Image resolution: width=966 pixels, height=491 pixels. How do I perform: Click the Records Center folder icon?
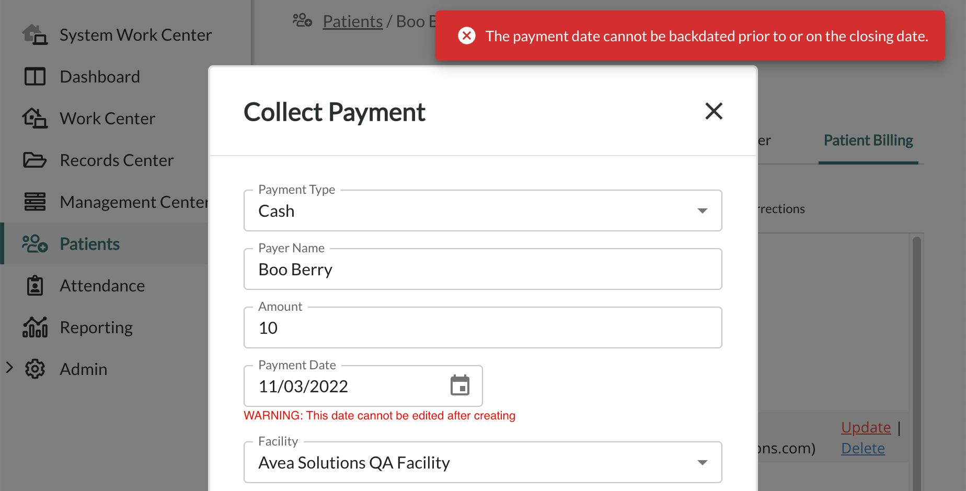(35, 160)
